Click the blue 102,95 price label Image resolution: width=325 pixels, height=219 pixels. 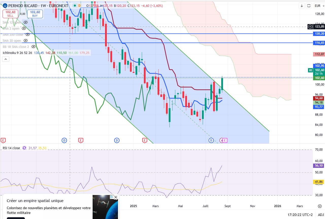tap(319, 66)
